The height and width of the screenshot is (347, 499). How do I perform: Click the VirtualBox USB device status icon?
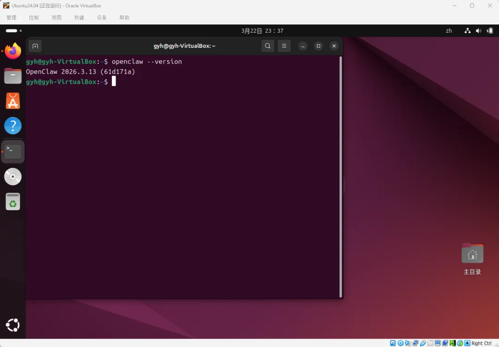click(x=423, y=343)
